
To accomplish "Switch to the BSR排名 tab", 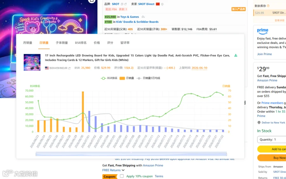I will (81, 43).
